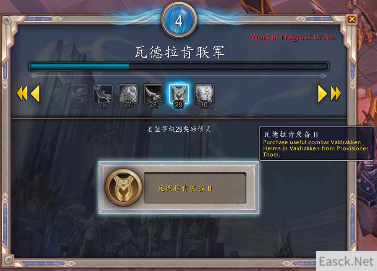
Task: Select renown level 30 chestpiece icon
Action: 204,96
